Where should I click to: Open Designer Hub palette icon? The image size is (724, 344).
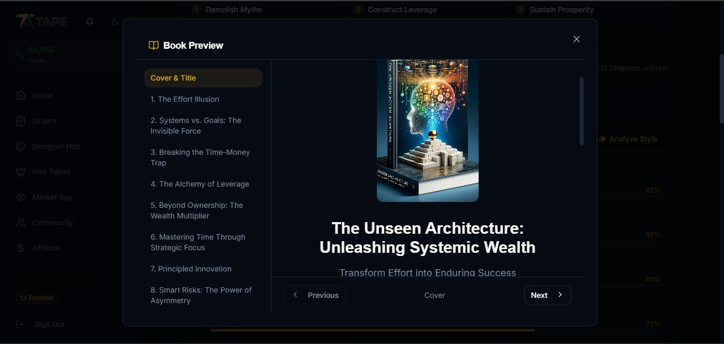(x=21, y=146)
